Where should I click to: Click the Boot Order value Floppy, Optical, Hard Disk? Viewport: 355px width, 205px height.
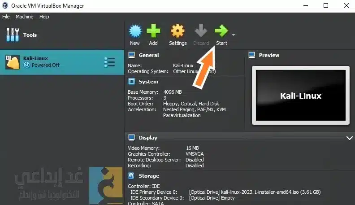[191, 104]
